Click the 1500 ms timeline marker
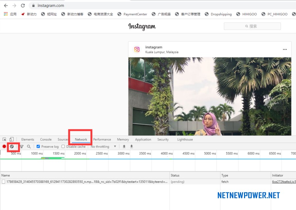 59,153
